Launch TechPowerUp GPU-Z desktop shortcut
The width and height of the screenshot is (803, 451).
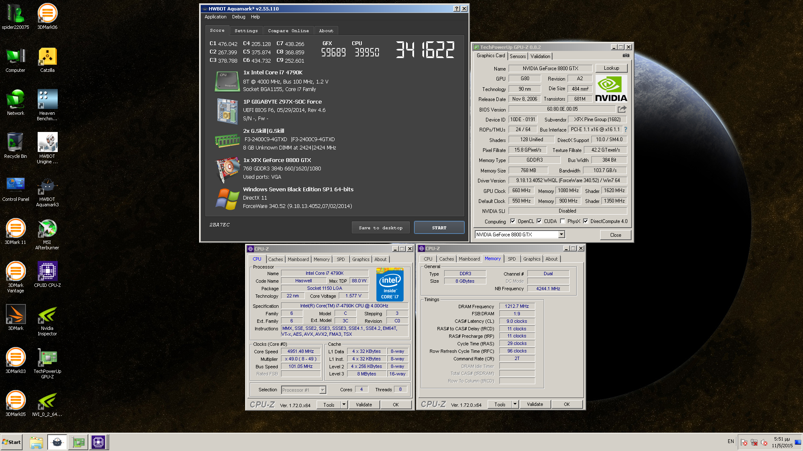coord(47,363)
